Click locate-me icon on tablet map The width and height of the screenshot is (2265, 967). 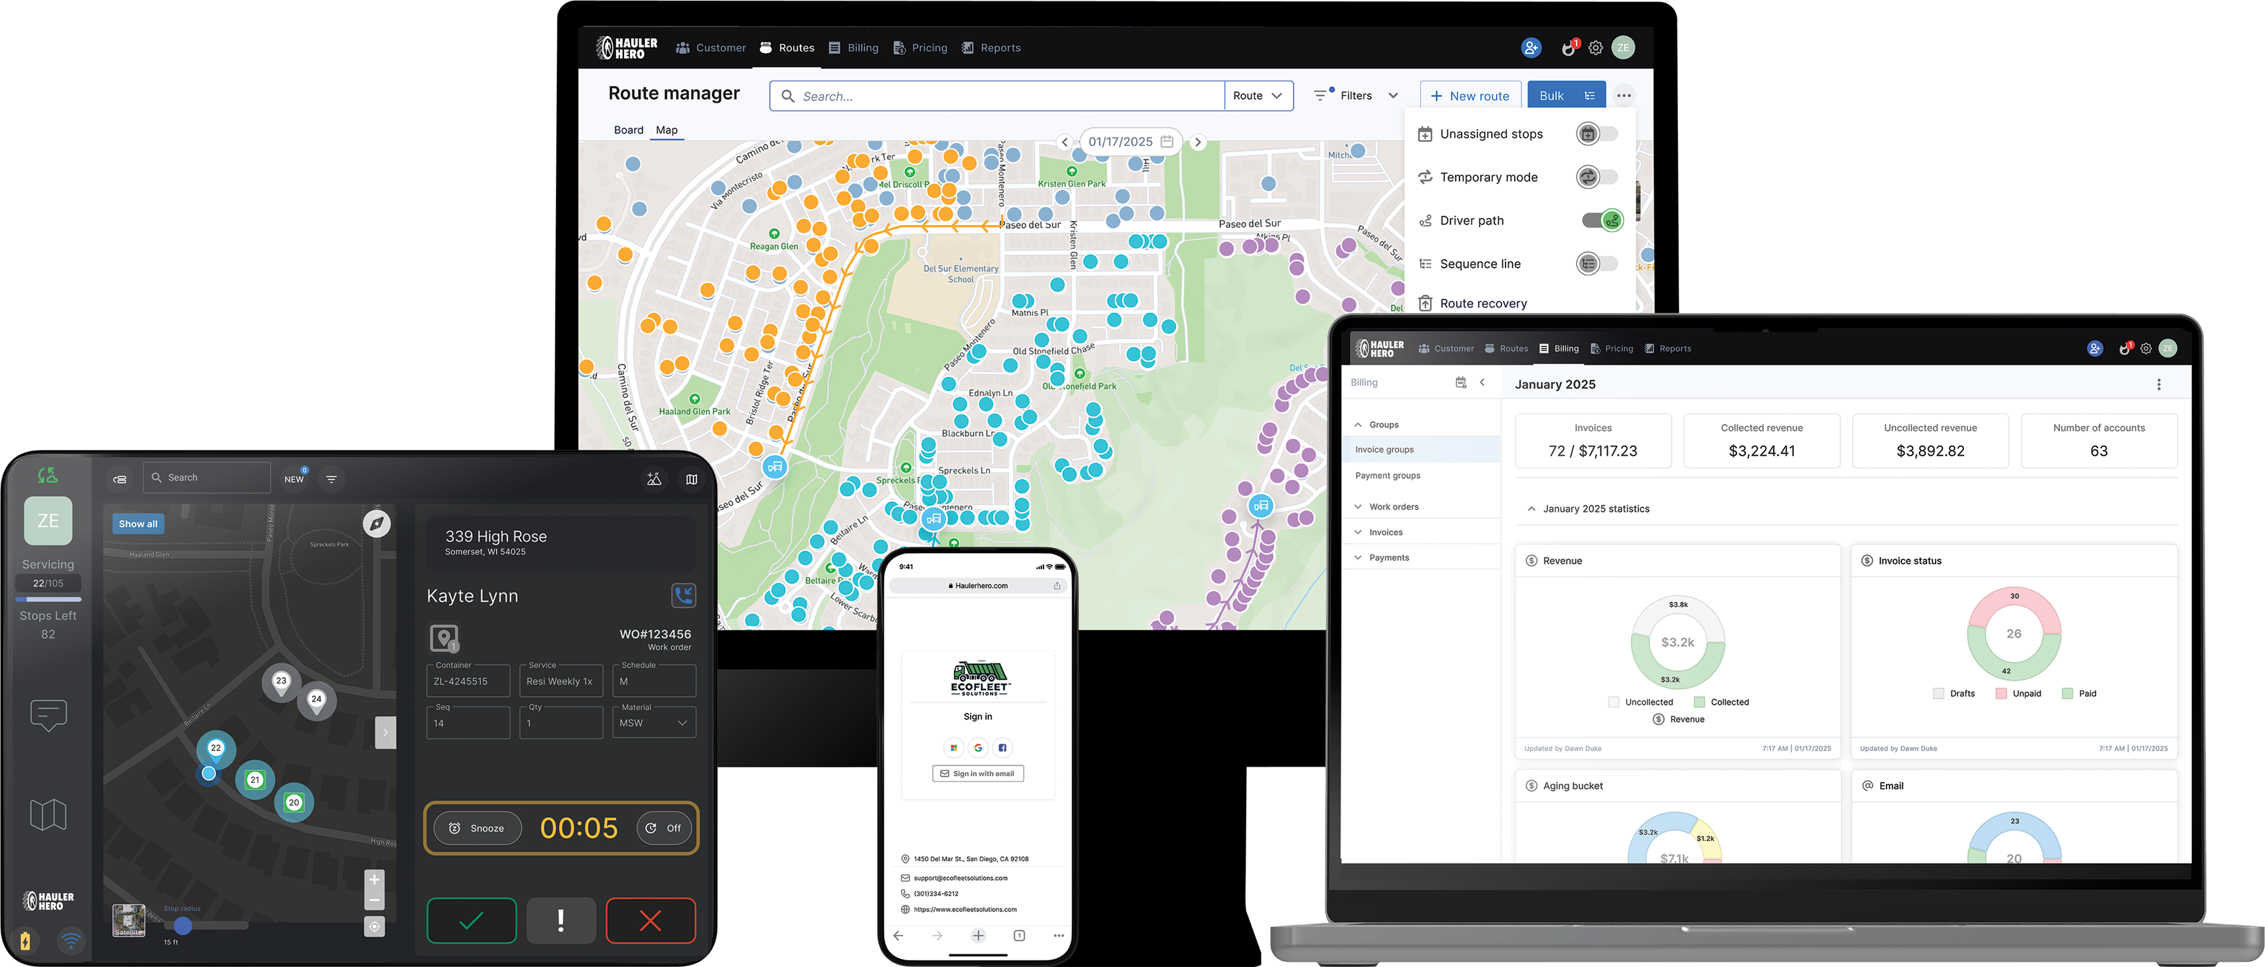click(375, 927)
